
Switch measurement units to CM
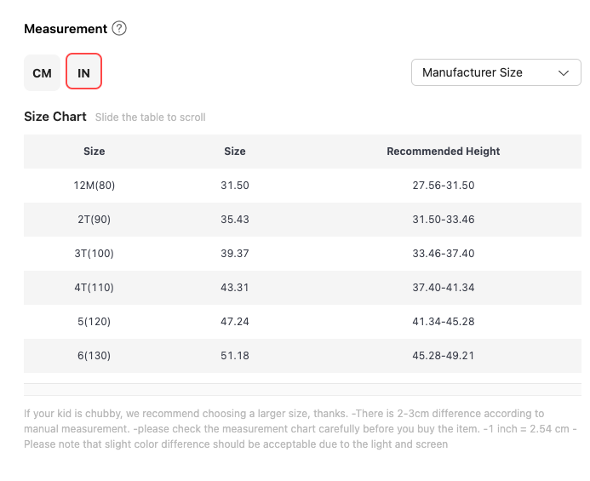(42, 72)
